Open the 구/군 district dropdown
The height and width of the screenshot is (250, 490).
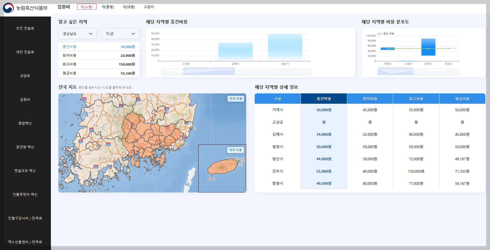(120, 34)
